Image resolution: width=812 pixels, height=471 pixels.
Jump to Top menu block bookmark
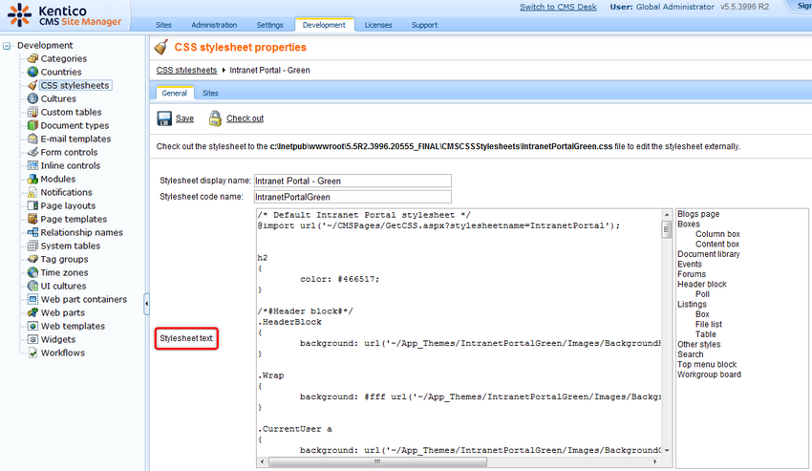tap(707, 364)
